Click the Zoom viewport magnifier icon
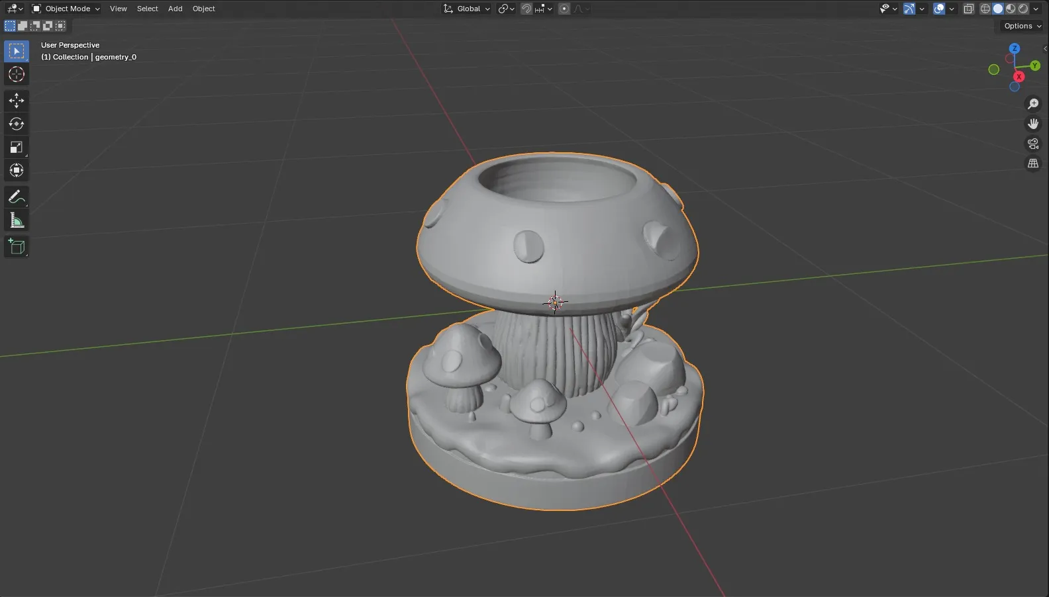This screenshot has width=1049, height=597. coord(1033,104)
